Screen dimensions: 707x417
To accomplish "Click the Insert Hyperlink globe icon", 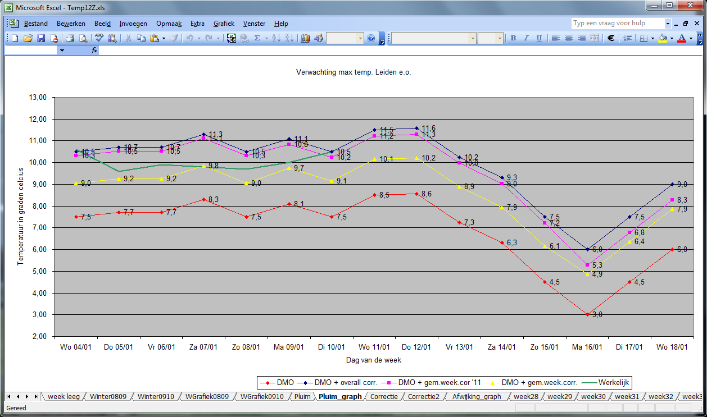I will (x=244, y=38).
